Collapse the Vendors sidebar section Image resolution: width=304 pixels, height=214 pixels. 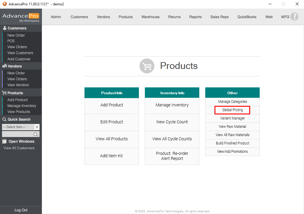pos(15,66)
